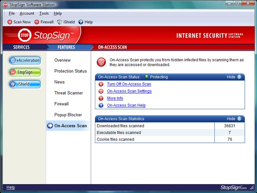Click On-Access Scan Status header label
This screenshot has width=257, height=193.
tap(119, 77)
